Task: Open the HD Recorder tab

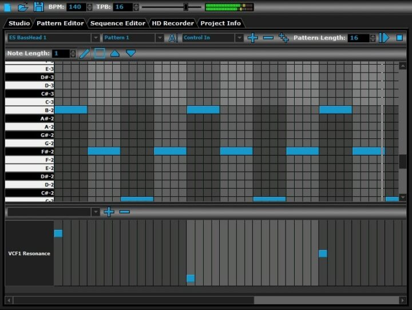Action: tap(172, 23)
